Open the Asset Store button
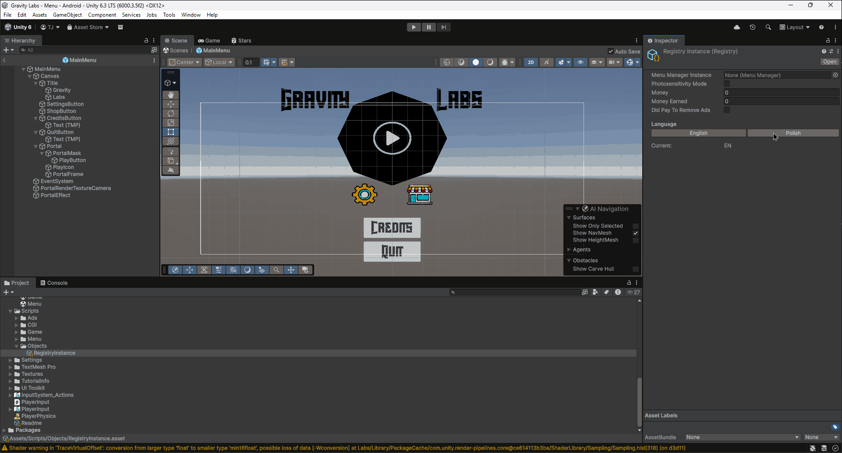Screen dimensions: 842x453 click(x=88, y=27)
